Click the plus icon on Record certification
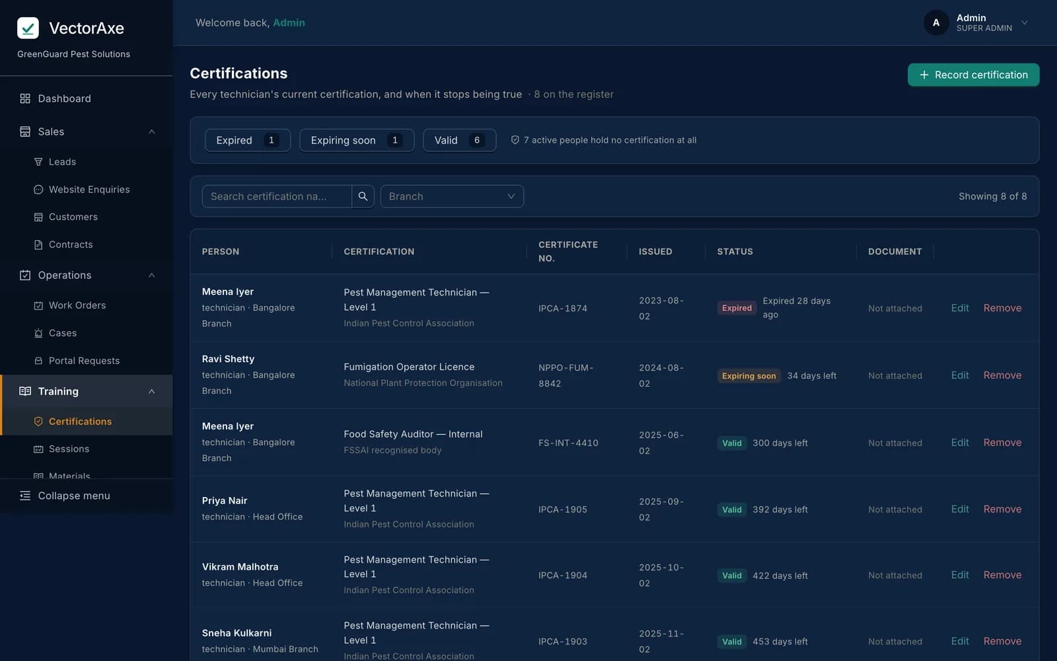Screen dimensions: 1057x661 click(x=924, y=75)
